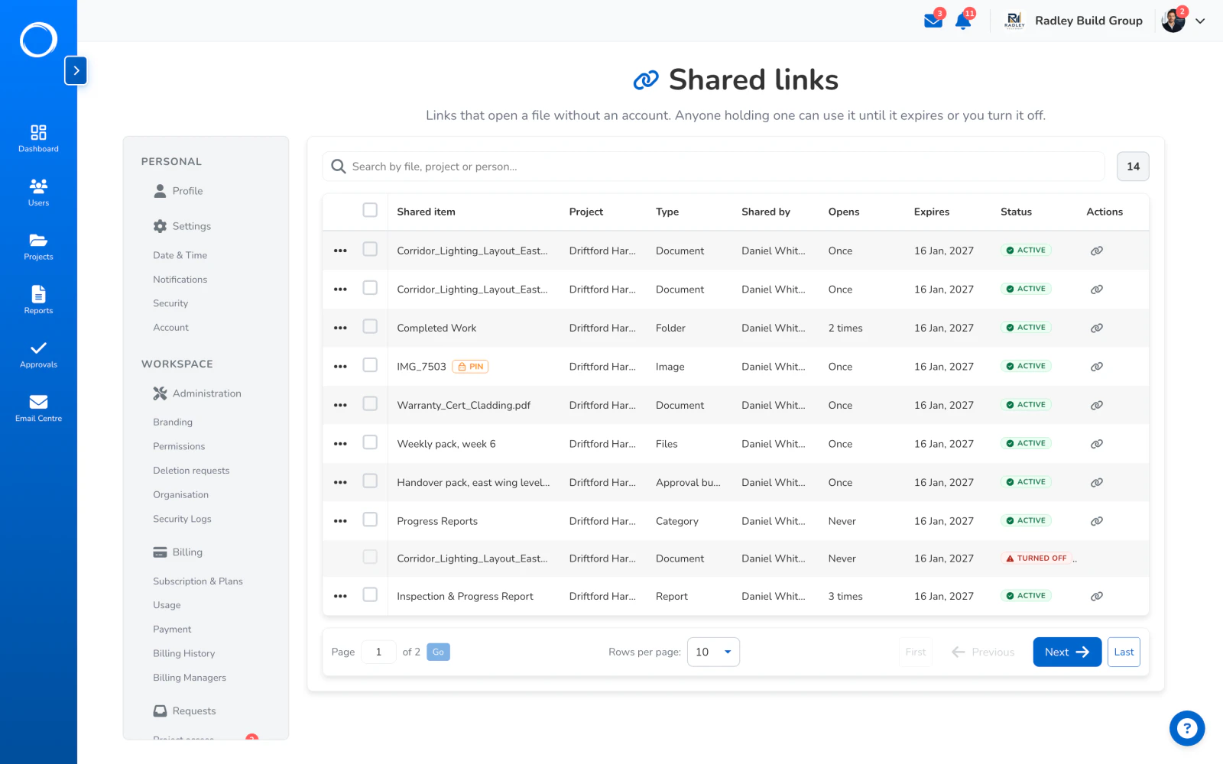Viewport: 1223px width, 764px height.
Task: Click the Expires column header
Action: [932, 212]
